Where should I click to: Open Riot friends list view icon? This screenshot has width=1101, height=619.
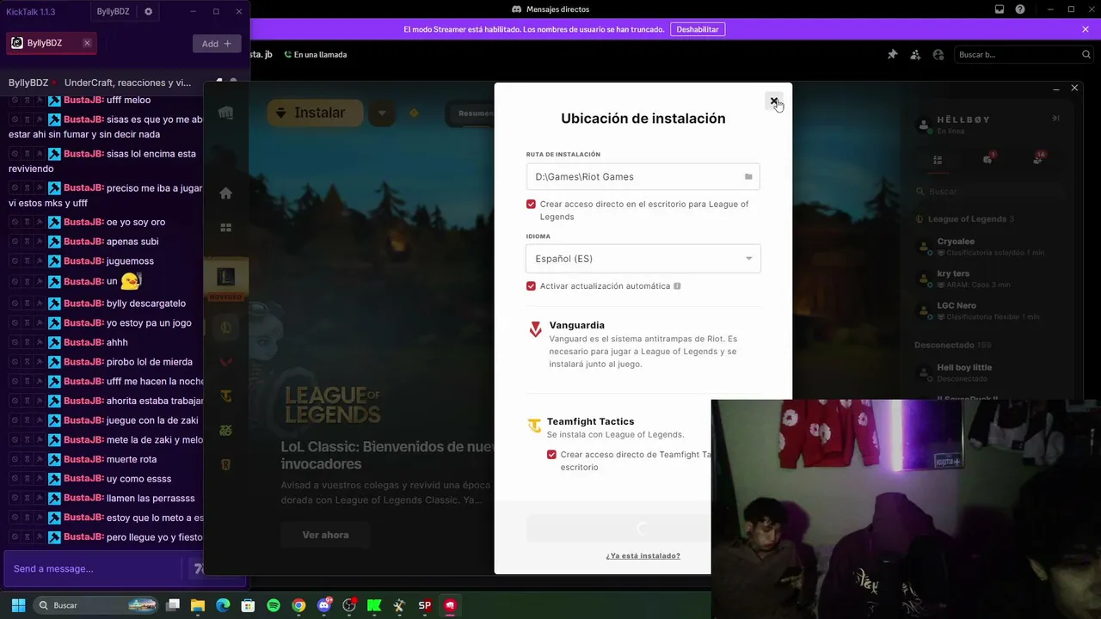click(x=938, y=160)
